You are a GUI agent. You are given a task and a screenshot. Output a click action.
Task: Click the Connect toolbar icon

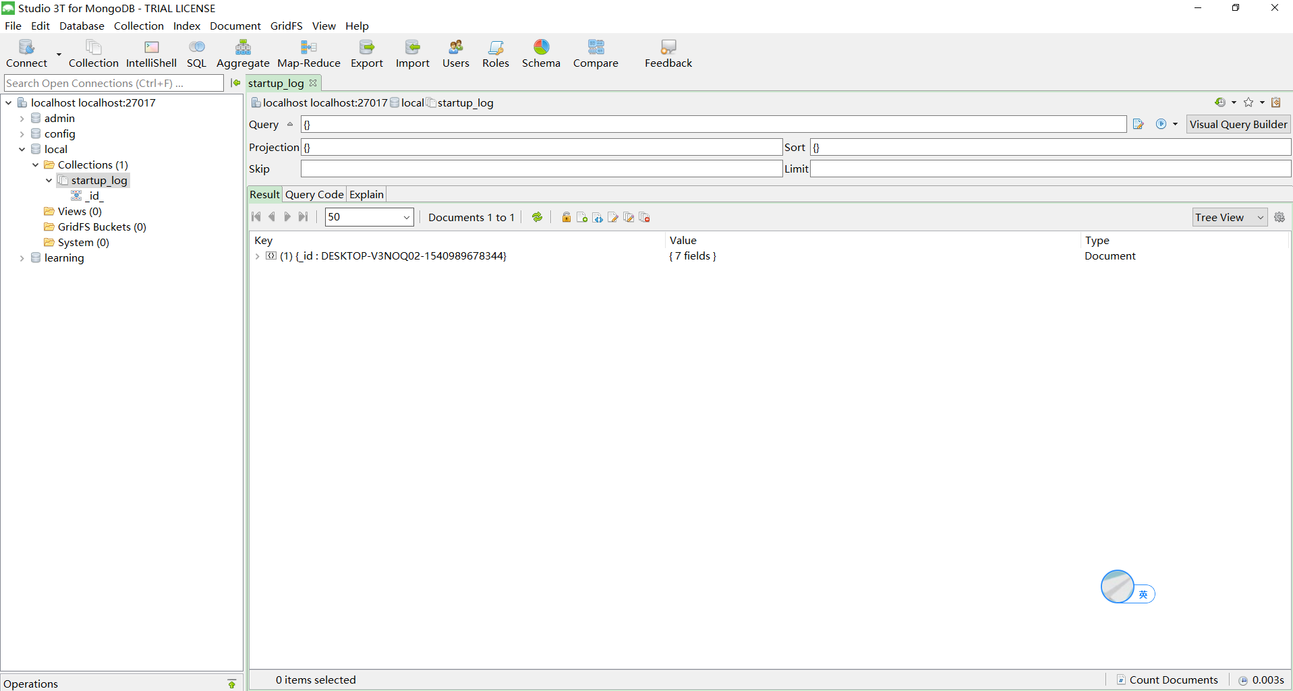click(x=26, y=53)
